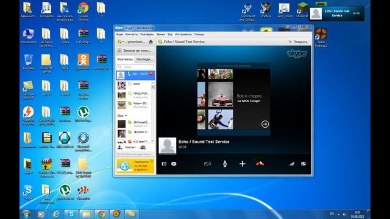
Task: Open Звонки на телефоны dial pad
Action: coord(135,50)
